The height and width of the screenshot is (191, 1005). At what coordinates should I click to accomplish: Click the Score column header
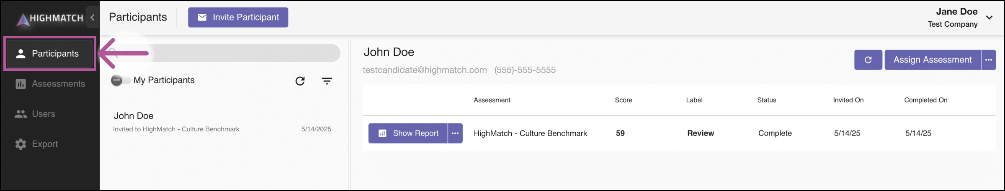623,100
